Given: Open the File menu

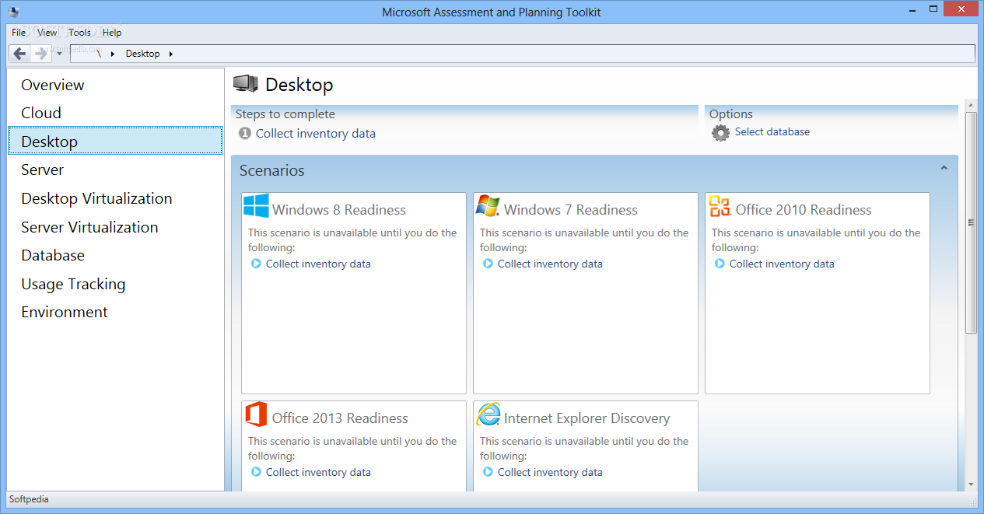Looking at the screenshot, I should [19, 33].
